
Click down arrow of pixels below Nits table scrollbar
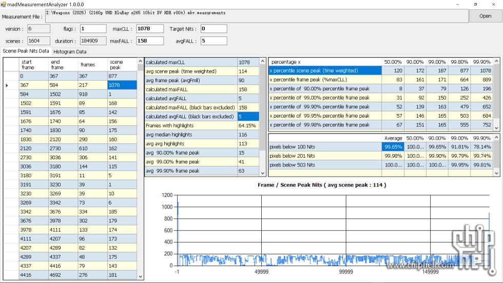click(x=497, y=173)
